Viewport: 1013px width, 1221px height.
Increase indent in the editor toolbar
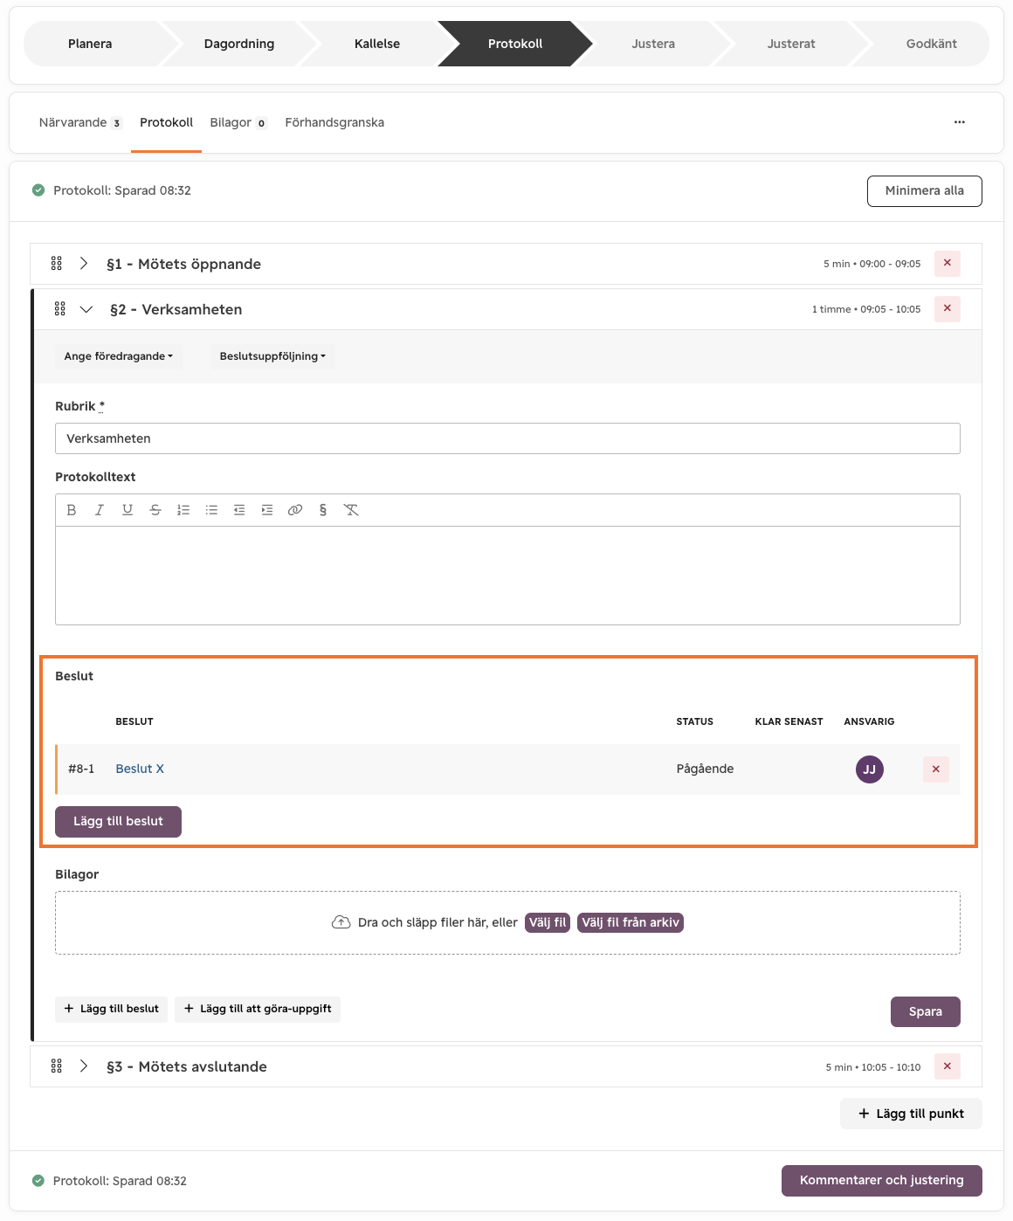coord(267,510)
